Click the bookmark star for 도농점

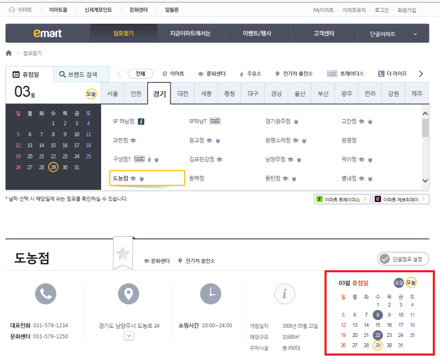click(123, 254)
